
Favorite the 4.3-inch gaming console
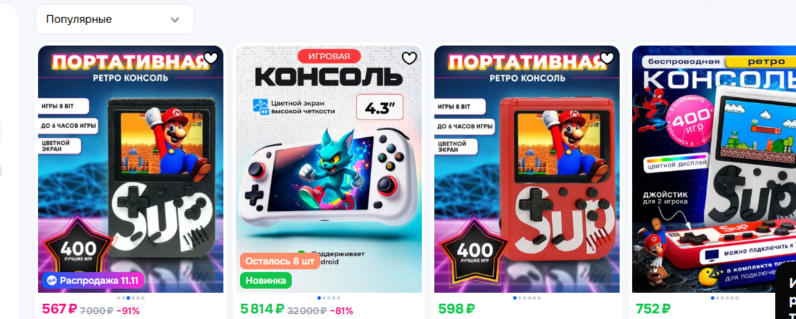pyautogui.click(x=409, y=58)
